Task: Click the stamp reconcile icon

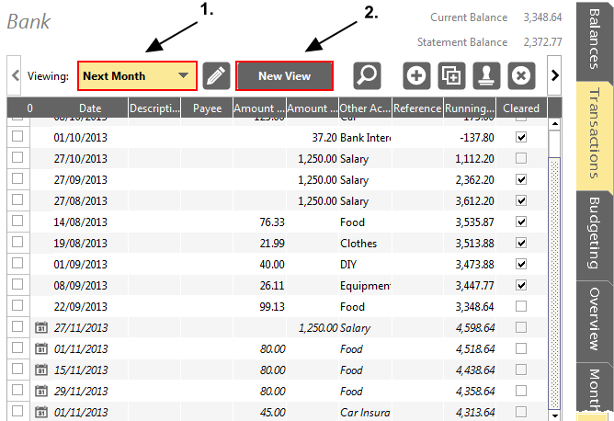Action: [x=486, y=75]
